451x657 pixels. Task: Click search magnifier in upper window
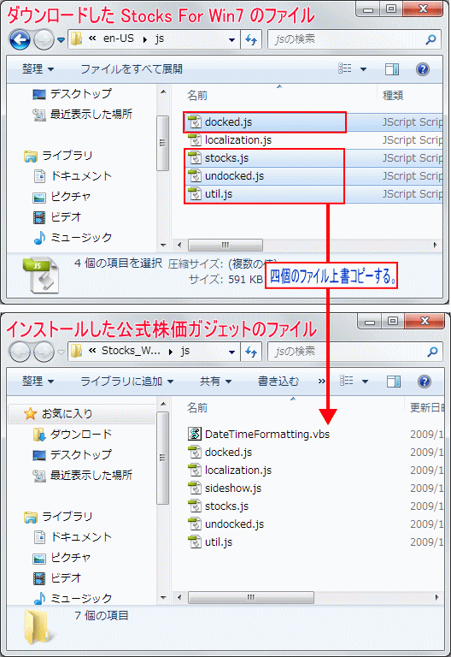[430, 39]
